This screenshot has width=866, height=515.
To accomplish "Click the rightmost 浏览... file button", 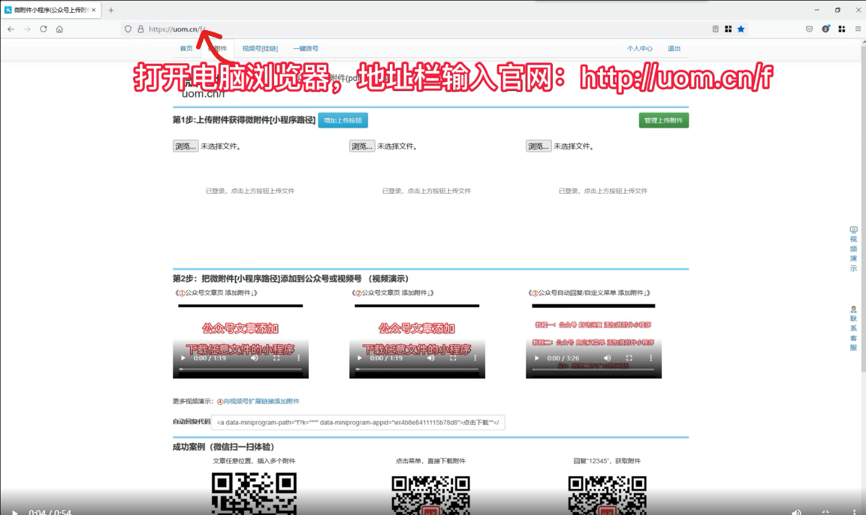I will coord(538,147).
